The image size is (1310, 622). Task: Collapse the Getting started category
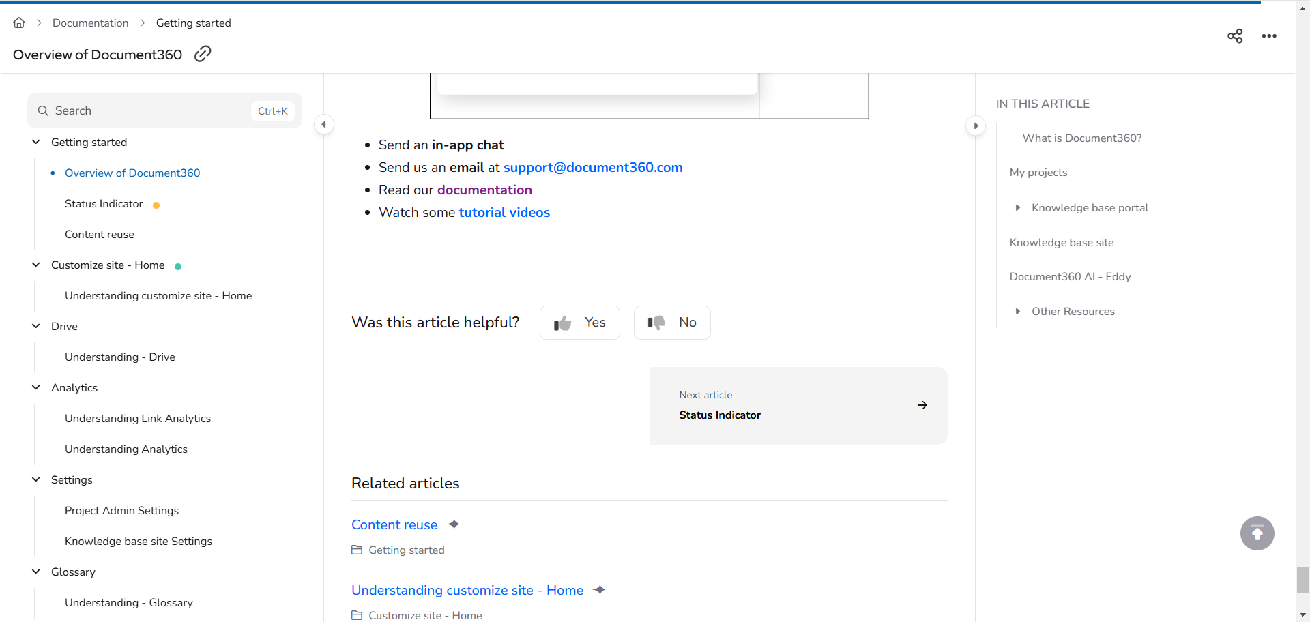coord(36,142)
